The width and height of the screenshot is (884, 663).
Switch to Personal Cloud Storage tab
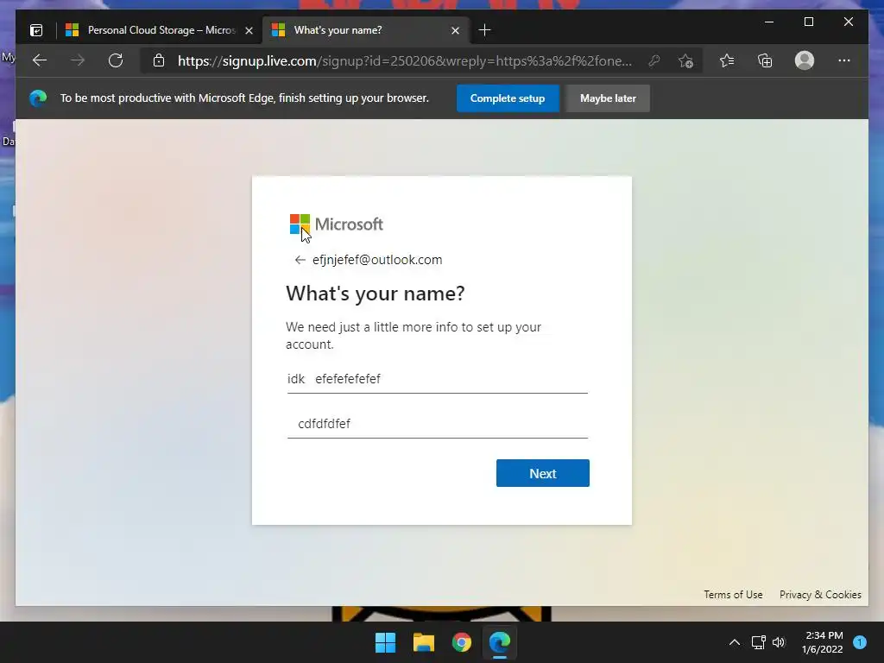click(x=160, y=30)
